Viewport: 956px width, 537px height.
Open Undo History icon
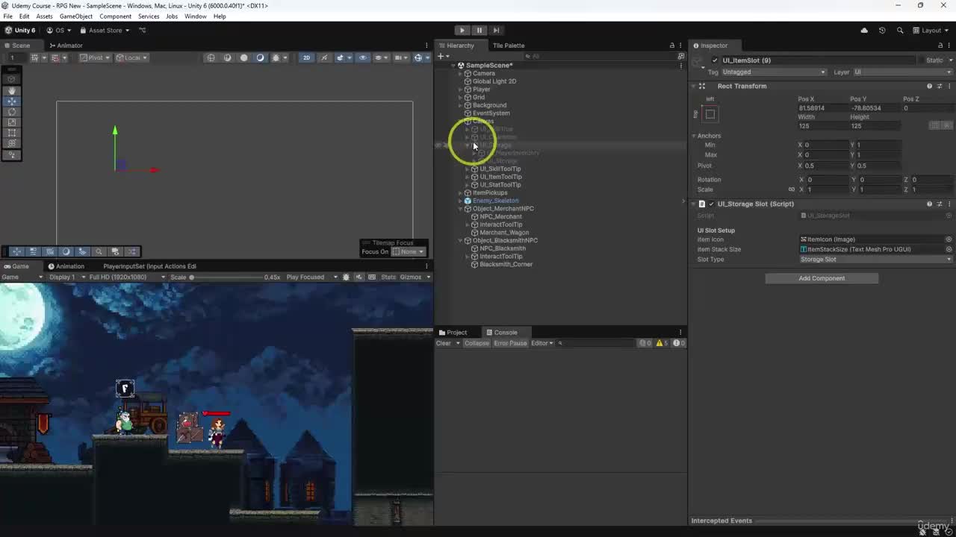coord(882,31)
